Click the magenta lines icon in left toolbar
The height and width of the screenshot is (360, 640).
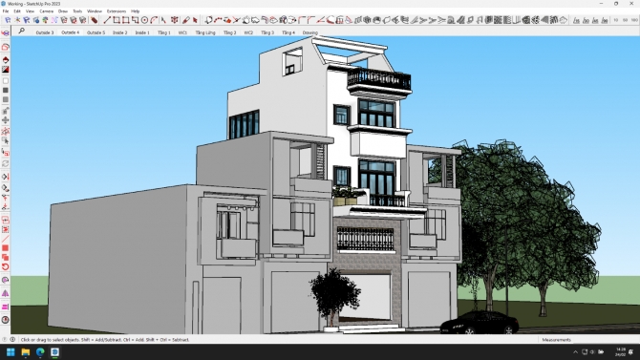[6, 307]
